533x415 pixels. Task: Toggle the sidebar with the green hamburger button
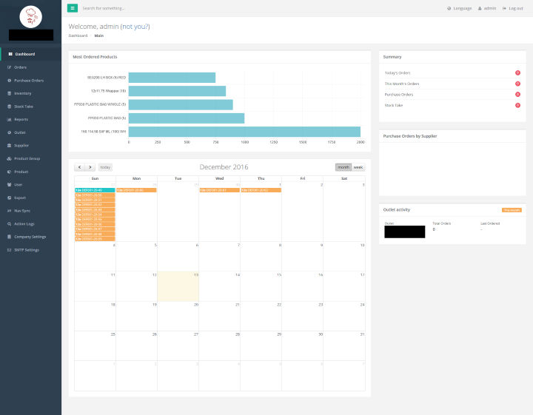[72, 8]
